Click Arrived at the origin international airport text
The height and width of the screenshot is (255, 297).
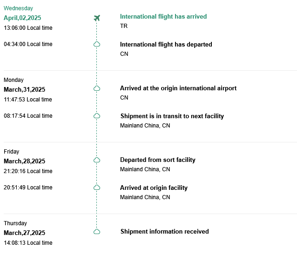click(x=178, y=88)
